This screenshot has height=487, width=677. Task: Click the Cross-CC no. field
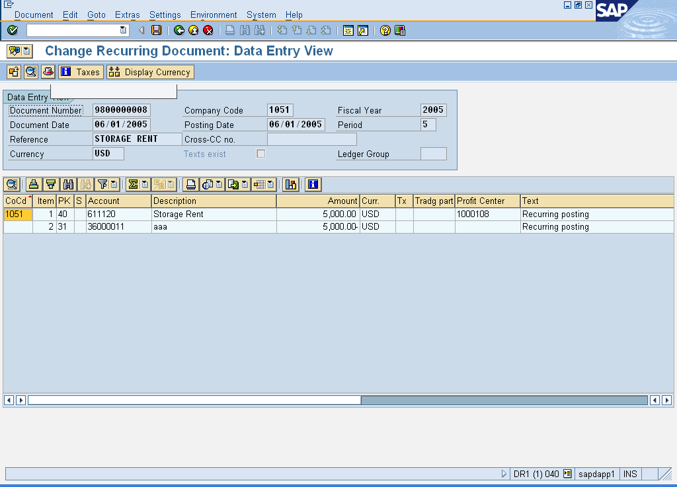tap(312, 139)
